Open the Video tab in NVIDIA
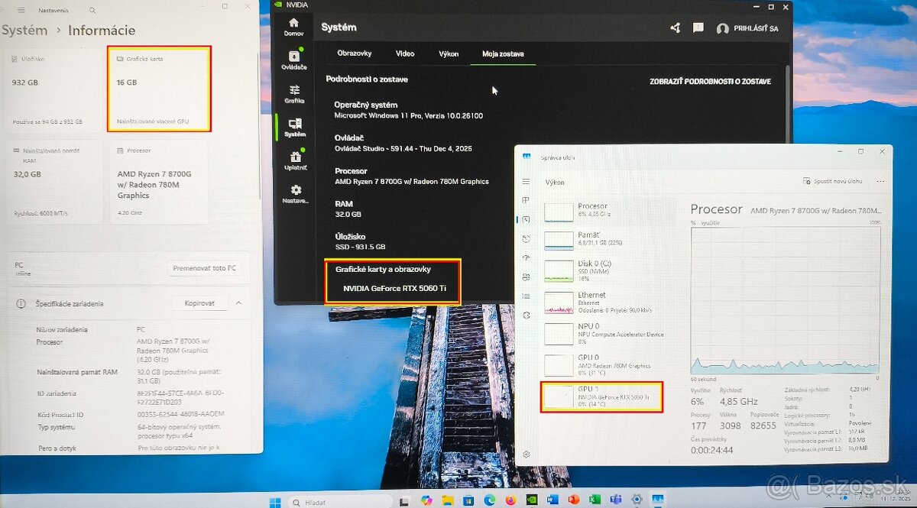 click(405, 53)
